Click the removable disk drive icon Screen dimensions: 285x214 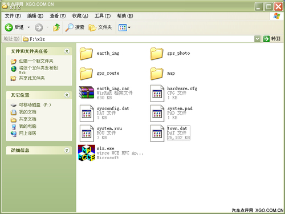14,105
